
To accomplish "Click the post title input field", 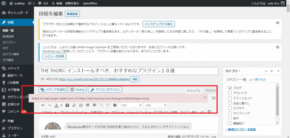I will coord(129,71).
